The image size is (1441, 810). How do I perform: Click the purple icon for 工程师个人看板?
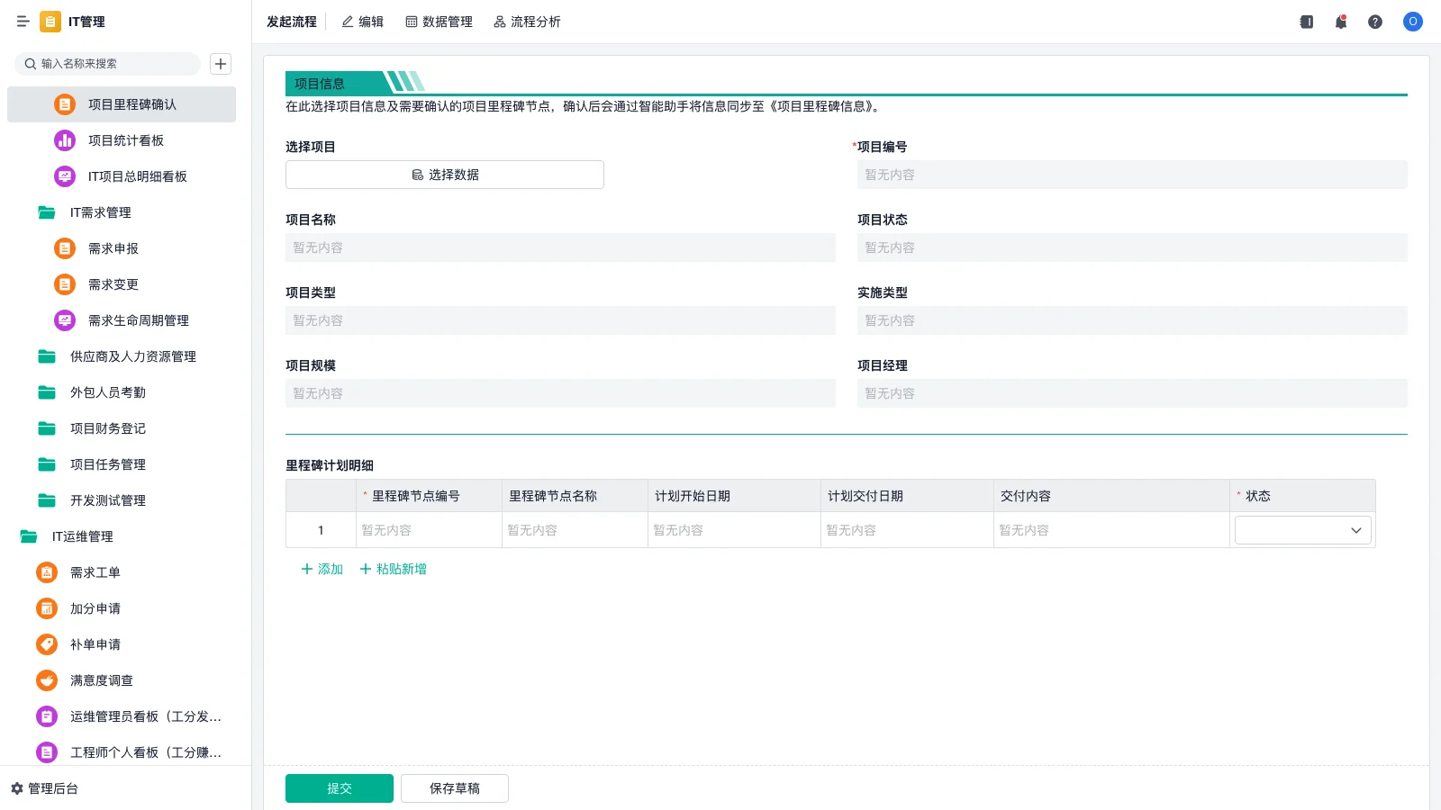pos(47,752)
